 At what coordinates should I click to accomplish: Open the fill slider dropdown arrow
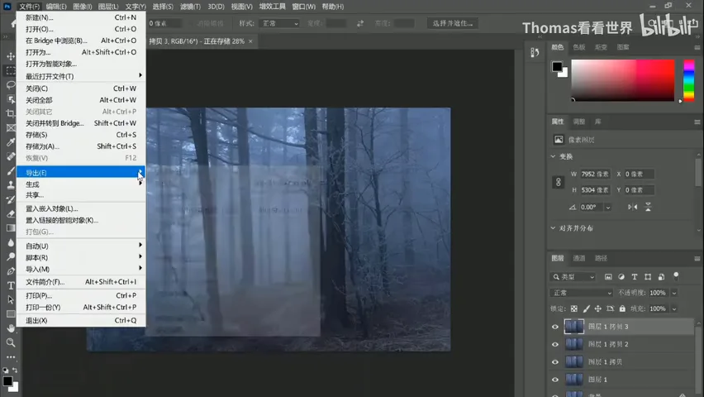(x=674, y=309)
